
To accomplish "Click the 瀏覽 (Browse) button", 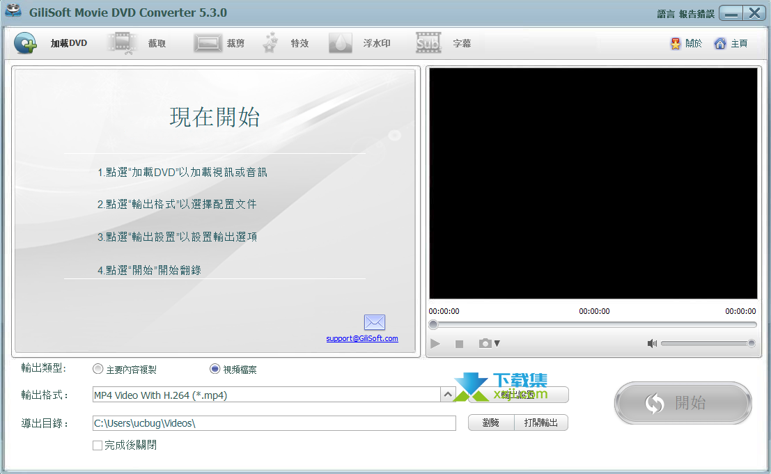I will (x=491, y=422).
